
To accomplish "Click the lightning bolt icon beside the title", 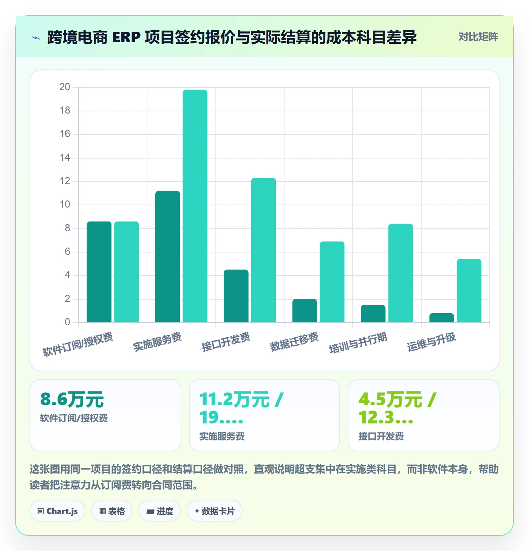I will tap(36, 38).
